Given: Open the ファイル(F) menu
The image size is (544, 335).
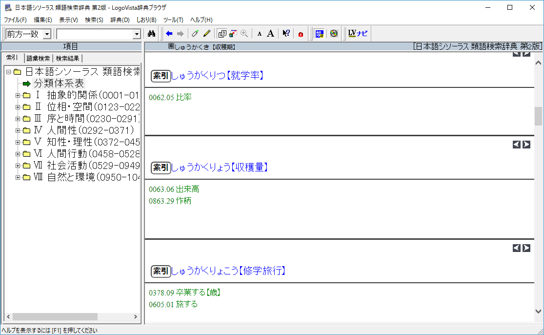Looking at the screenshot, I should click(x=15, y=20).
